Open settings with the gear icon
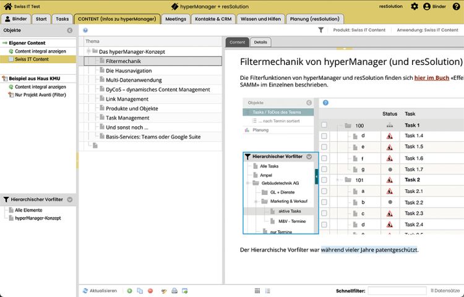This screenshot has height=297, width=464. 415,6
